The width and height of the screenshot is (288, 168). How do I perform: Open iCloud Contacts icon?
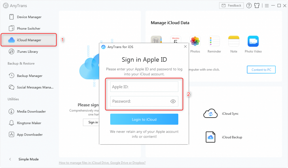click(x=156, y=39)
